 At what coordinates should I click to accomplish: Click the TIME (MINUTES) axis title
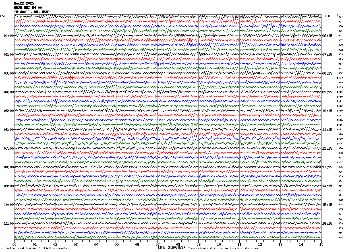tap(171, 247)
